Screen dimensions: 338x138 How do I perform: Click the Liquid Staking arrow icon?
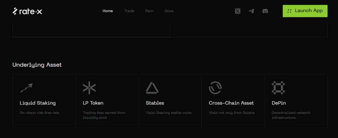[26, 88]
